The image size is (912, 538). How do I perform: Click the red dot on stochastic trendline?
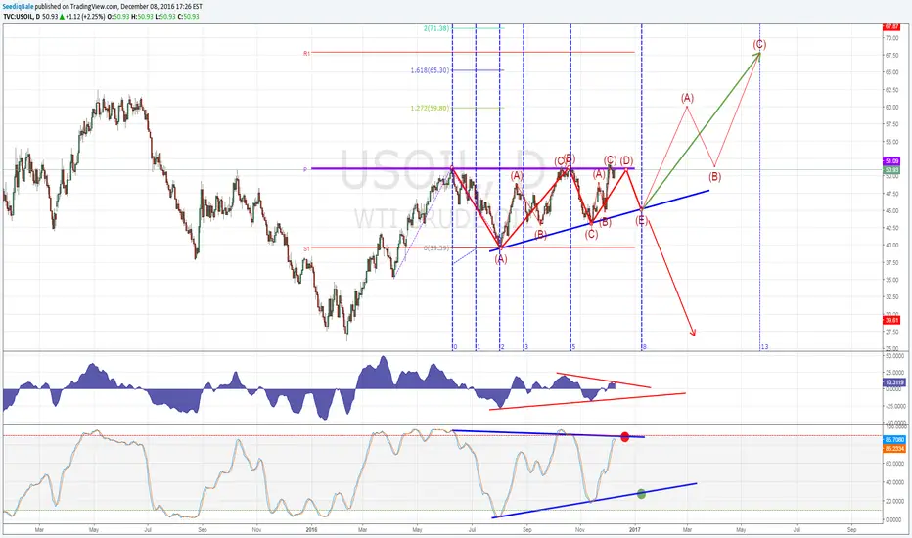624,437
